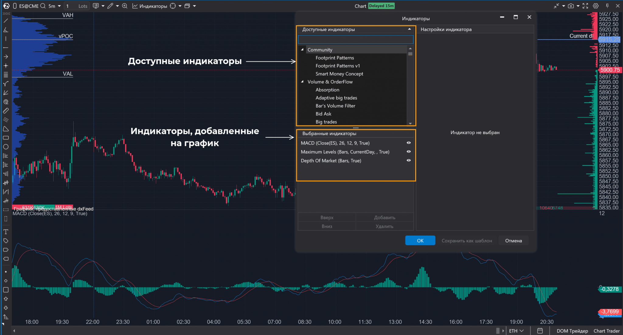
Task: Toggle Depth Of Market indicator visibility
Action: 409,160
